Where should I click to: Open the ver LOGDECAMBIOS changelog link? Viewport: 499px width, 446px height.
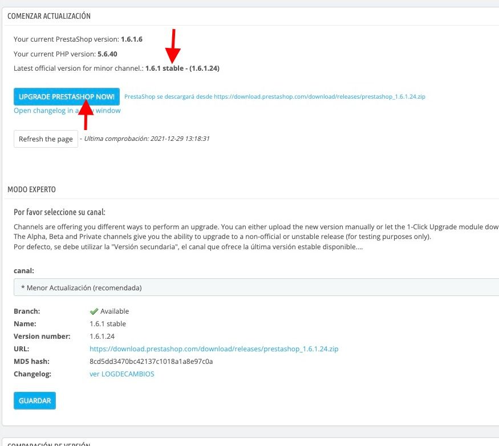pos(122,374)
